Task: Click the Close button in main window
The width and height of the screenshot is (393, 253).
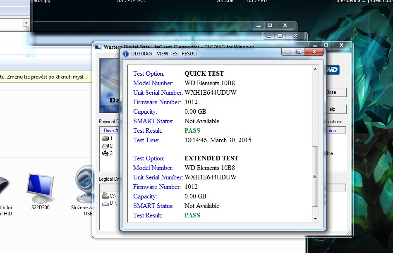Action: (336, 92)
